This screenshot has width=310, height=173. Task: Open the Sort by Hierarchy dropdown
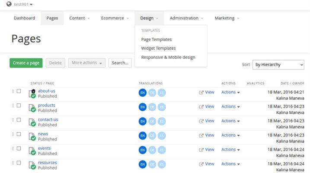[x=278, y=64]
